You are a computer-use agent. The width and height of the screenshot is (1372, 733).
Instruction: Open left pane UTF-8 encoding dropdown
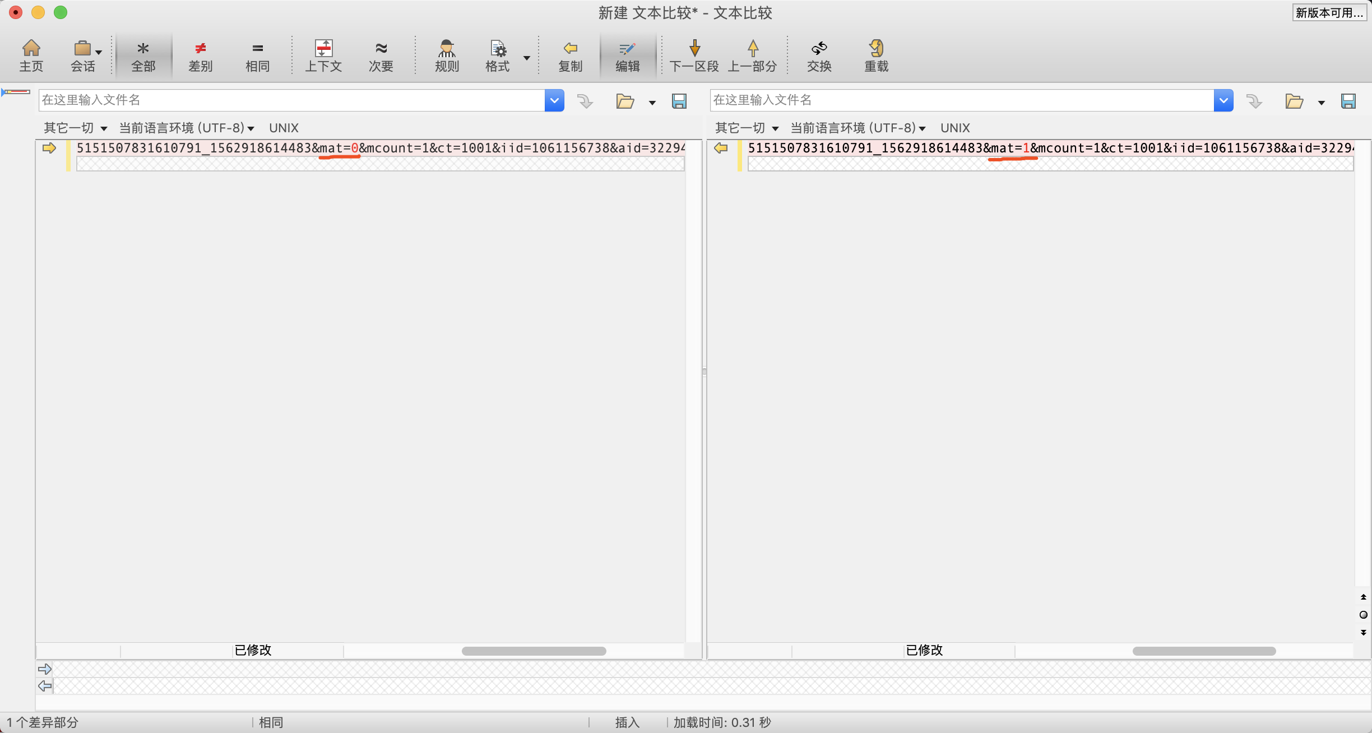[187, 128]
